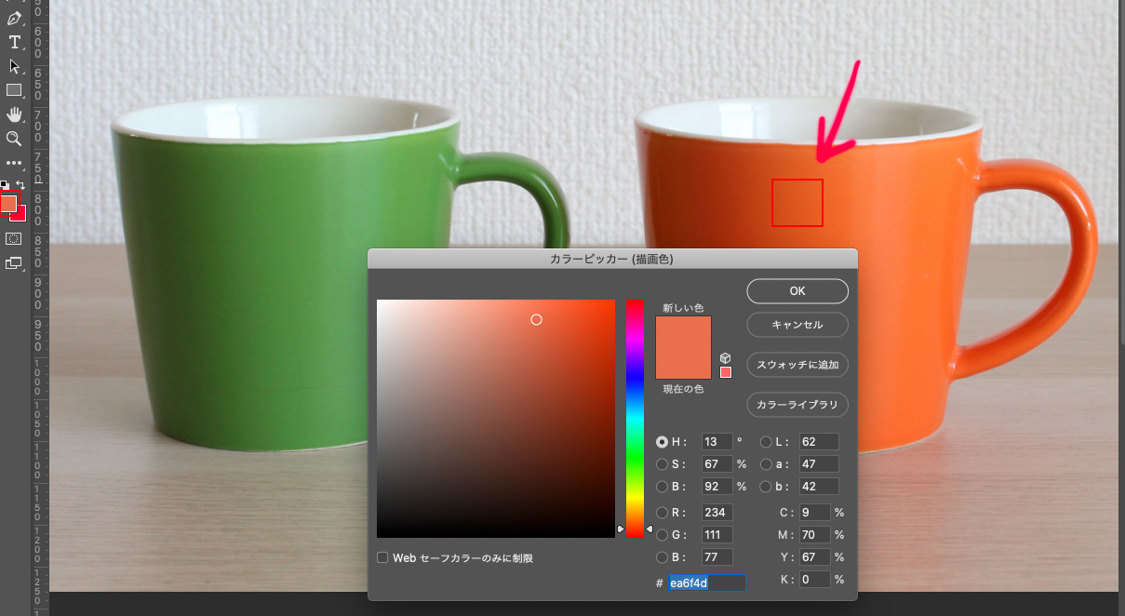This screenshot has width=1125, height=616.
Task: Select the Hand tool
Action: pos(14,114)
